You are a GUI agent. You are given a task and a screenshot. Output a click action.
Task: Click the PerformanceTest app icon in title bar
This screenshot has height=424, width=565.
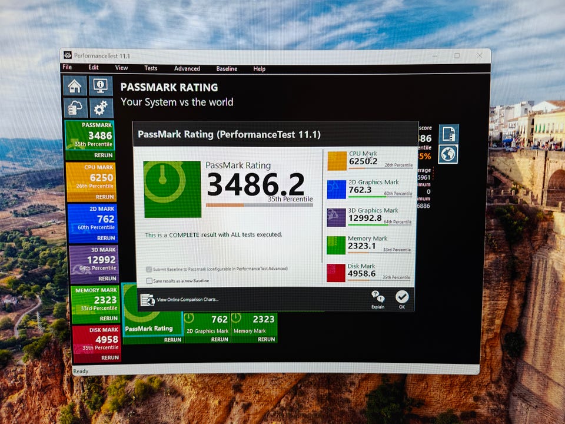pyautogui.click(x=67, y=55)
